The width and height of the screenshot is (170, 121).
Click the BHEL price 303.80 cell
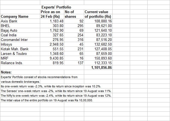[52, 26]
